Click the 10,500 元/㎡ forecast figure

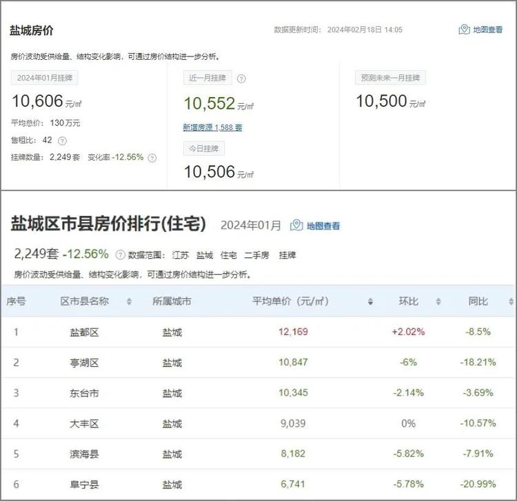[391, 101]
